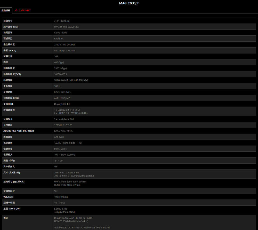Click the ADOBE RGB / DCI-P3 / SRGB label
Image resolution: width=258 pixels, height=230 pixels.
pyautogui.click(x=19, y=131)
